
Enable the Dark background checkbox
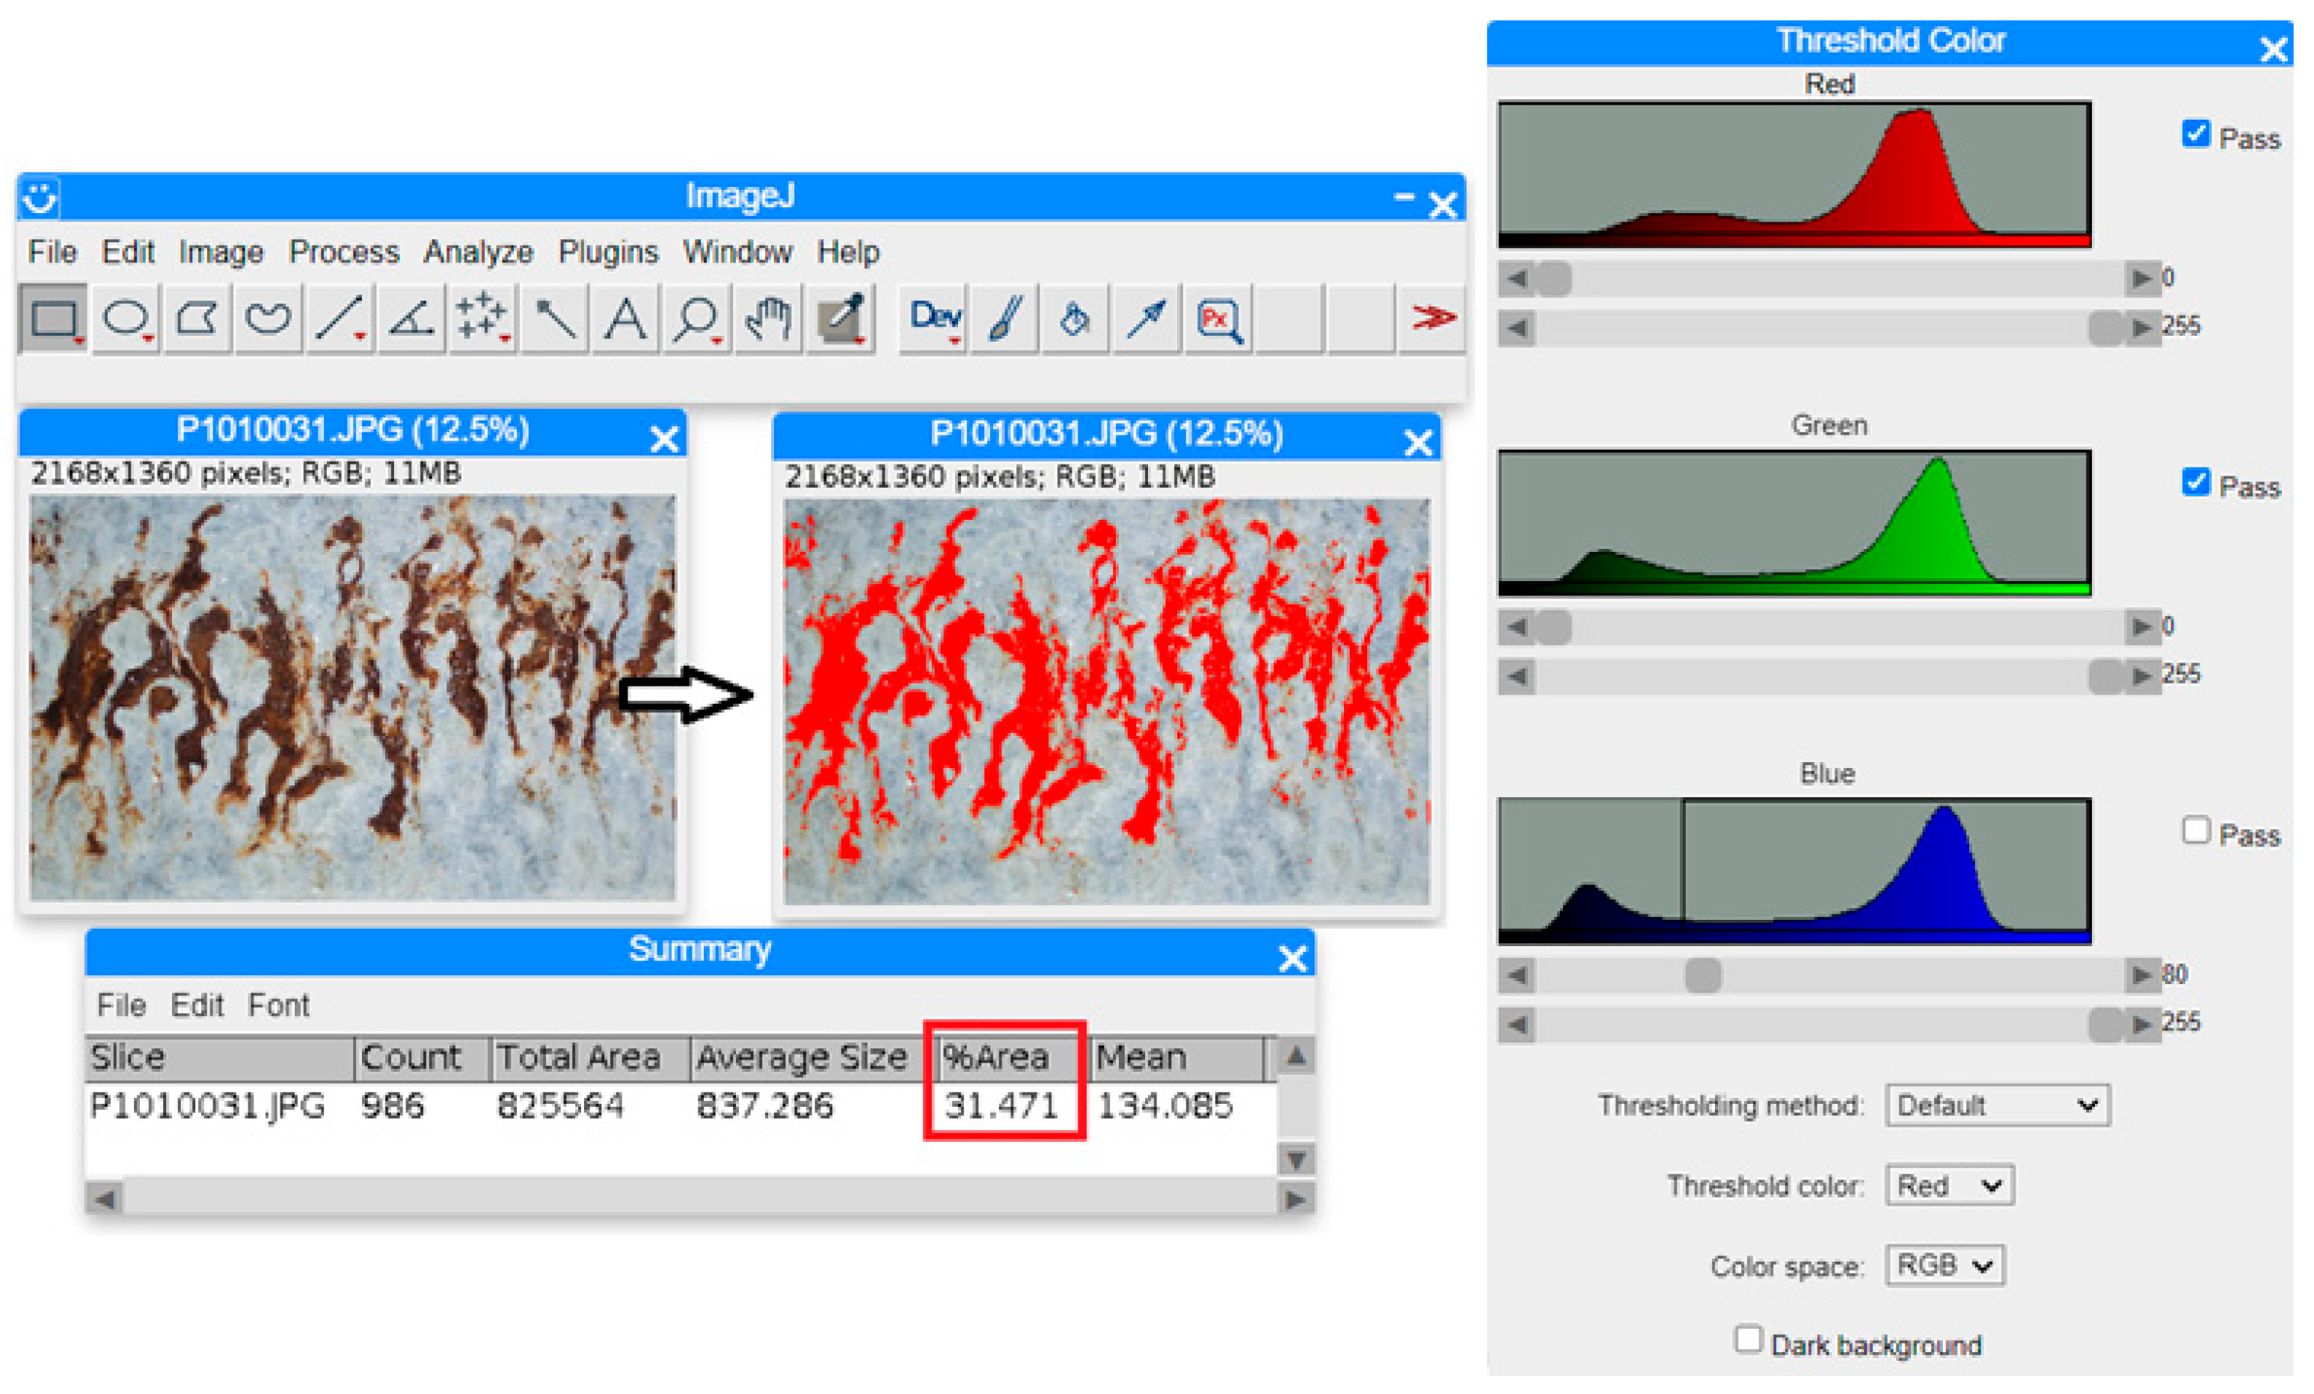coord(1747,1339)
